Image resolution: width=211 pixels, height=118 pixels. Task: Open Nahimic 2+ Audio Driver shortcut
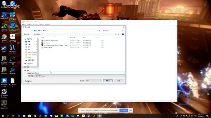(x=13, y=49)
